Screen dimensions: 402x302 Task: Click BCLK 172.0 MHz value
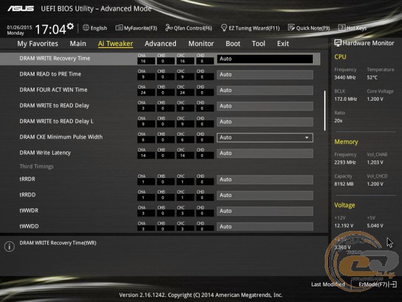(345, 99)
